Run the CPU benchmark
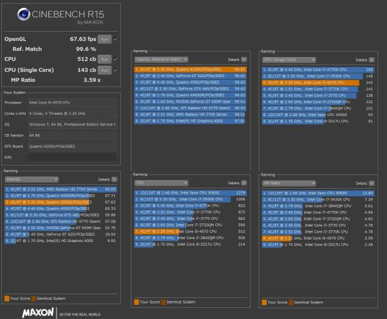Viewport: 387px width, 319px height. pyautogui.click(x=105, y=59)
